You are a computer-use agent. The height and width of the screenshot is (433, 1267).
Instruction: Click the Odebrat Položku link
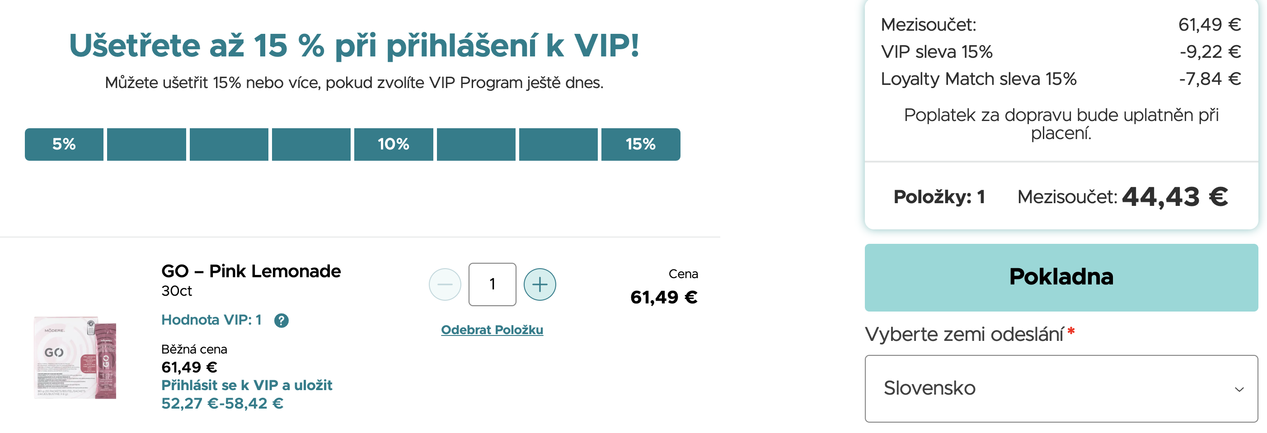(492, 330)
